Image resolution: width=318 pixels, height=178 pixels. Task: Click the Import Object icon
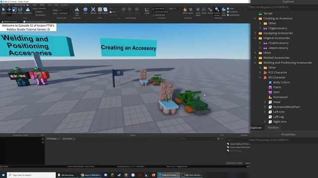(x=198, y=11)
